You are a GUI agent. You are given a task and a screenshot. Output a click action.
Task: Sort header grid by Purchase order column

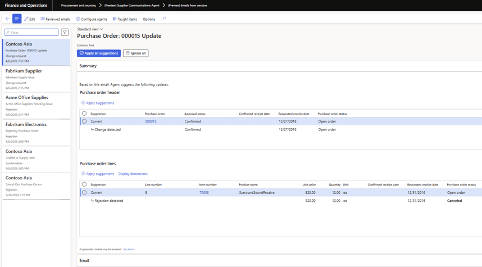pyautogui.click(x=155, y=114)
